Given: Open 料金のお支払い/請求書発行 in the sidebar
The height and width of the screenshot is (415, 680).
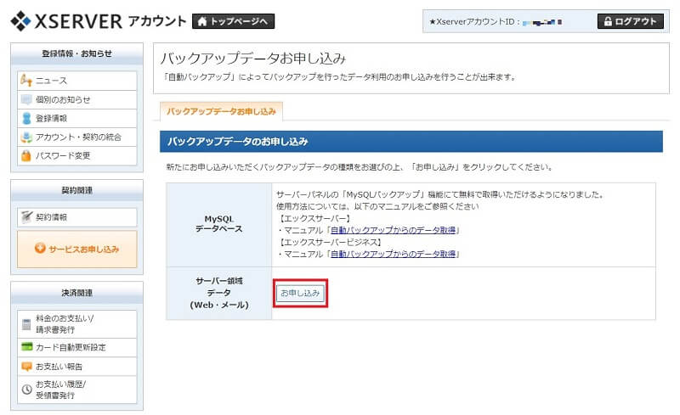Looking at the screenshot, I should pos(77,323).
